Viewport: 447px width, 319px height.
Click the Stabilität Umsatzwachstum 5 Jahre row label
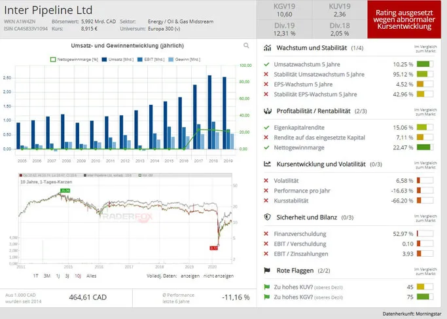point(319,74)
